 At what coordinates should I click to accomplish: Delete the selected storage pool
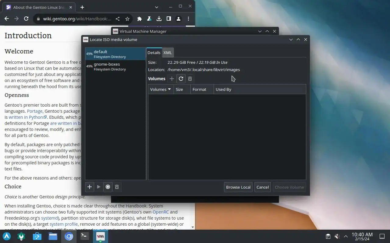tap(117, 187)
